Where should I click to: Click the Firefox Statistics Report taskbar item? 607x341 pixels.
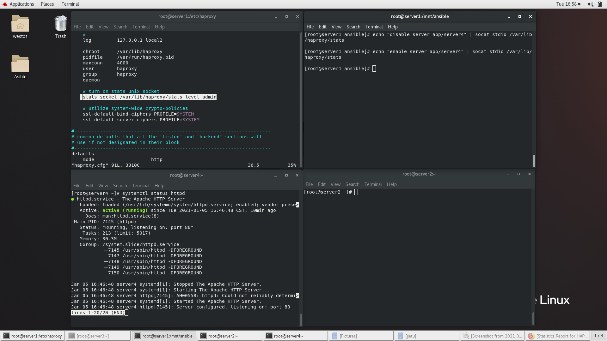coord(557,336)
